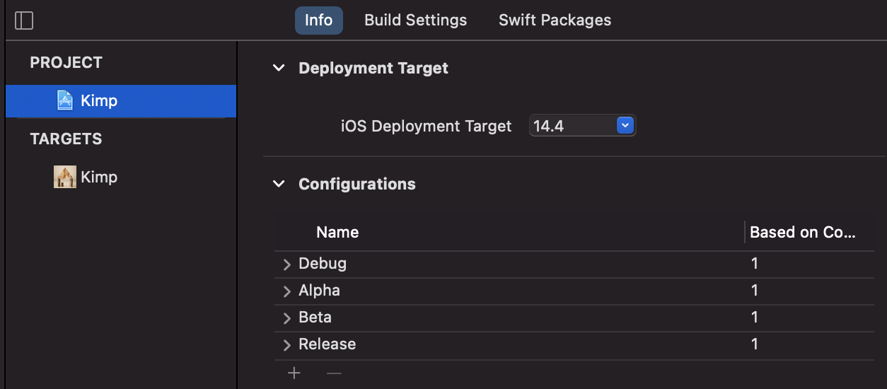Collapse the Deployment Target section

(x=279, y=68)
